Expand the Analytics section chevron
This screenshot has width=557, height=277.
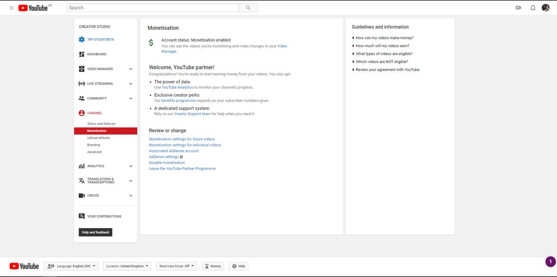tap(131, 166)
